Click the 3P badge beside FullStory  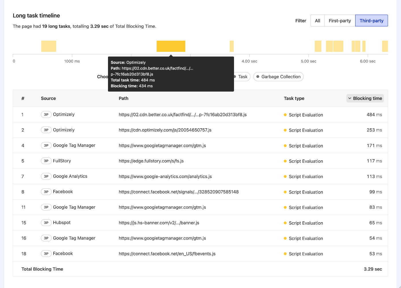click(46, 161)
